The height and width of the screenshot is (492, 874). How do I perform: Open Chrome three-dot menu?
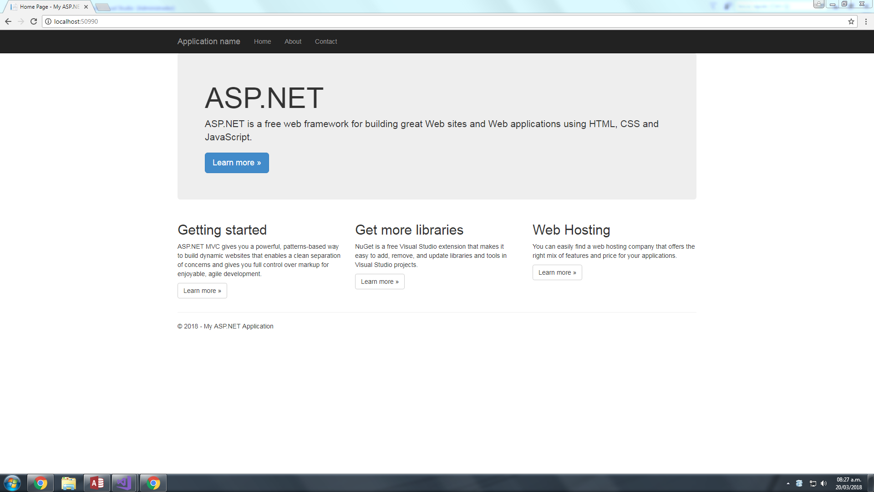tap(866, 21)
